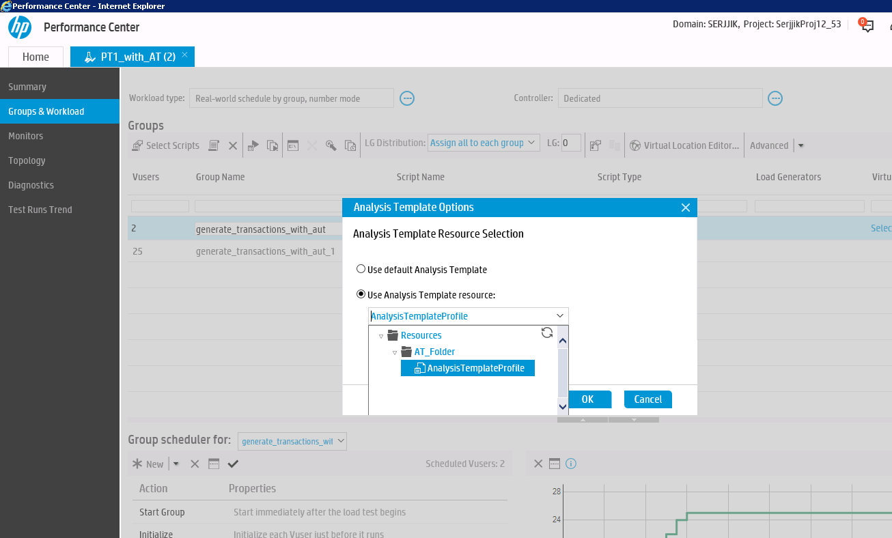Viewport: 892px width, 538px height.
Task: Click the tree scrollbar down arrow
Action: pyautogui.click(x=563, y=406)
